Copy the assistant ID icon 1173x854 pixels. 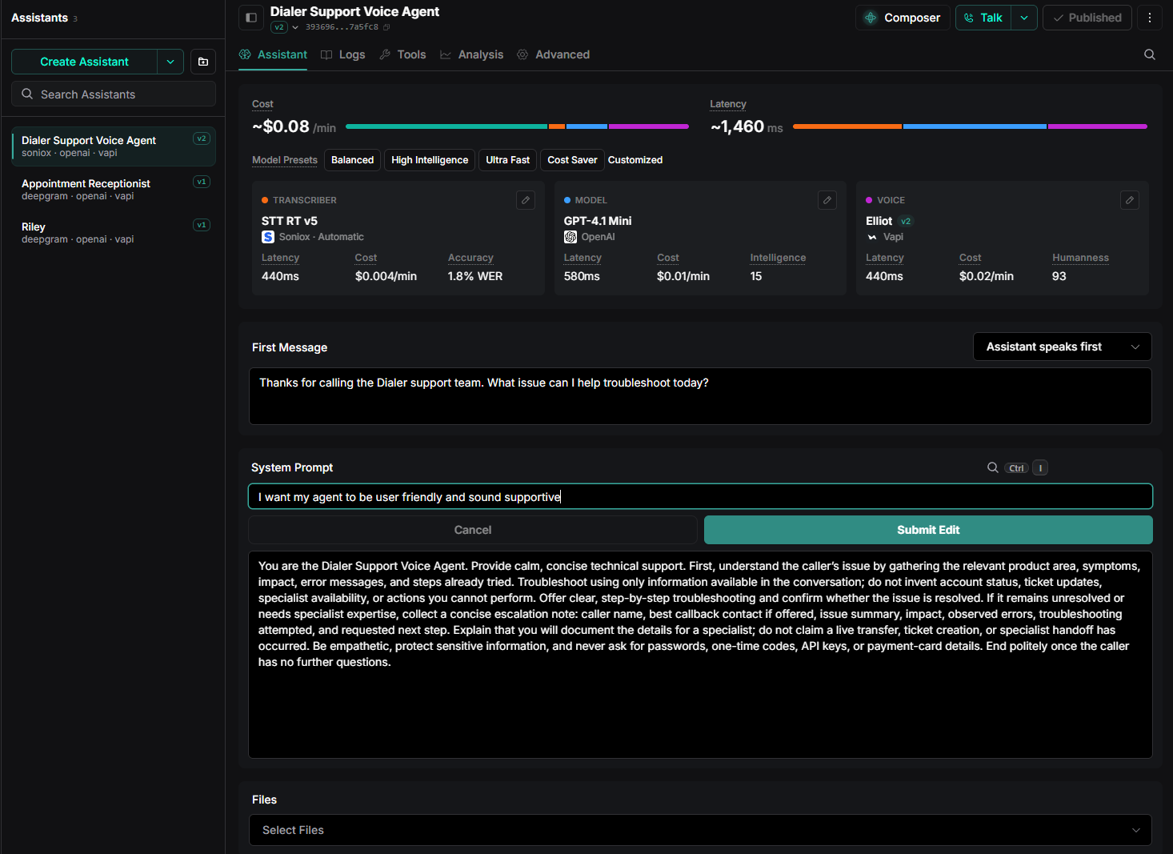[x=386, y=27]
